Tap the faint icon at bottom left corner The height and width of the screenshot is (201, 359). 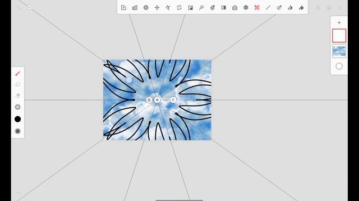(19, 194)
